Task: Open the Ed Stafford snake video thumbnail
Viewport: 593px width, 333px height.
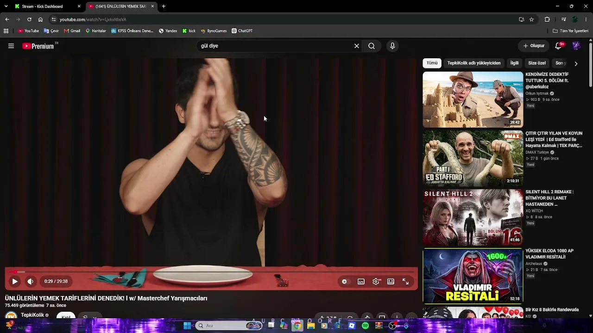Action: pos(473,158)
